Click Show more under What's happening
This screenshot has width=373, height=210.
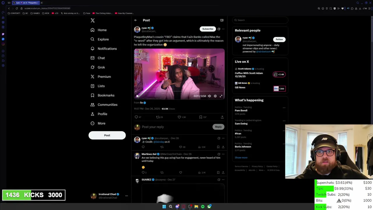[x=241, y=157]
